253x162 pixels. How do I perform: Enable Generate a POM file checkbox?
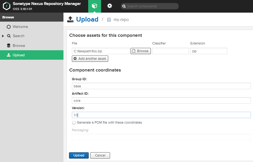74,123
